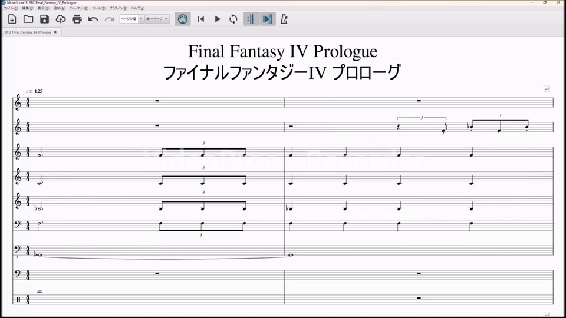
Task: Create a new score
Action: 12,19
